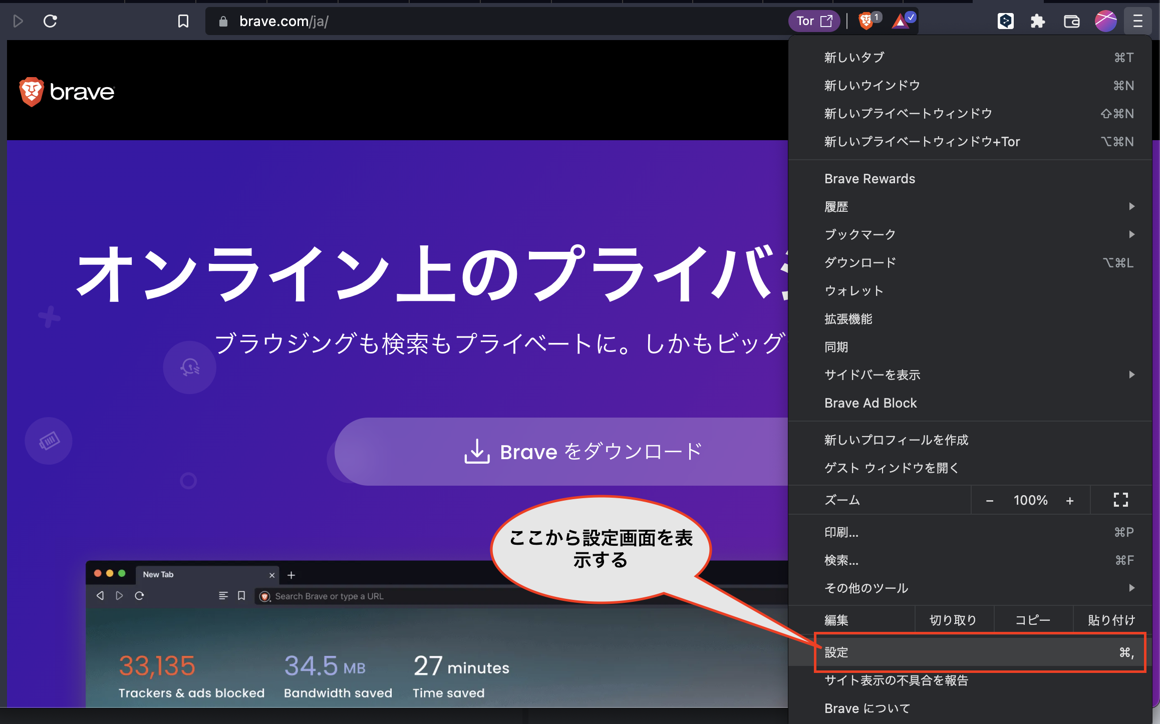Click 貼り付け in the edit row
Viewport: 1160px width, 724px height.
pyautogui.click(x=1112, y=620)
